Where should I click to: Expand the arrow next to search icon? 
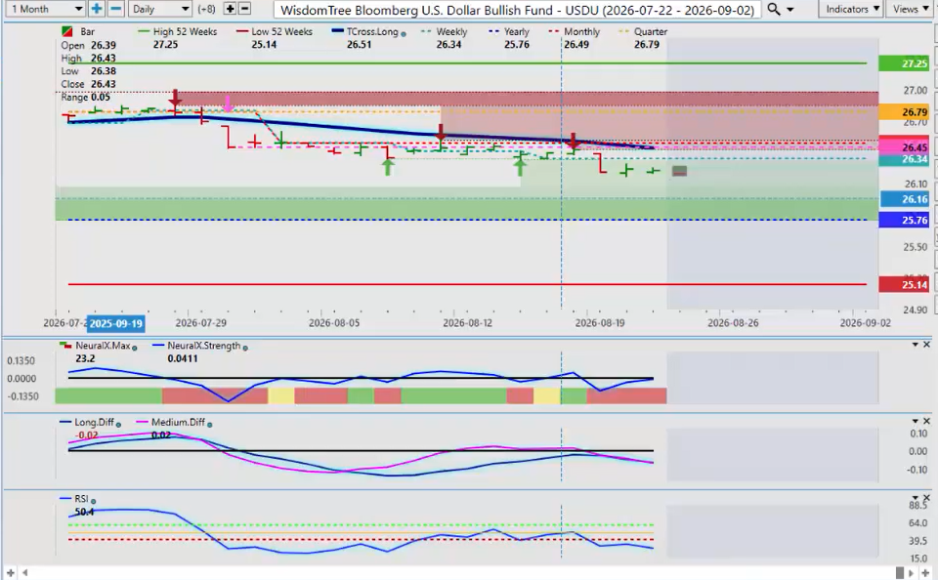(x=790, y=10)
